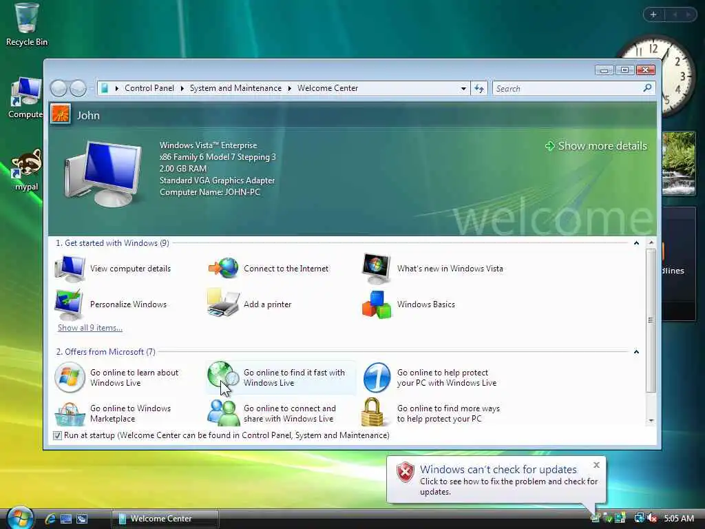Open the Windows Basics blocks icon
The width and height of the screenshot is (705, 529).
(377, 304)
